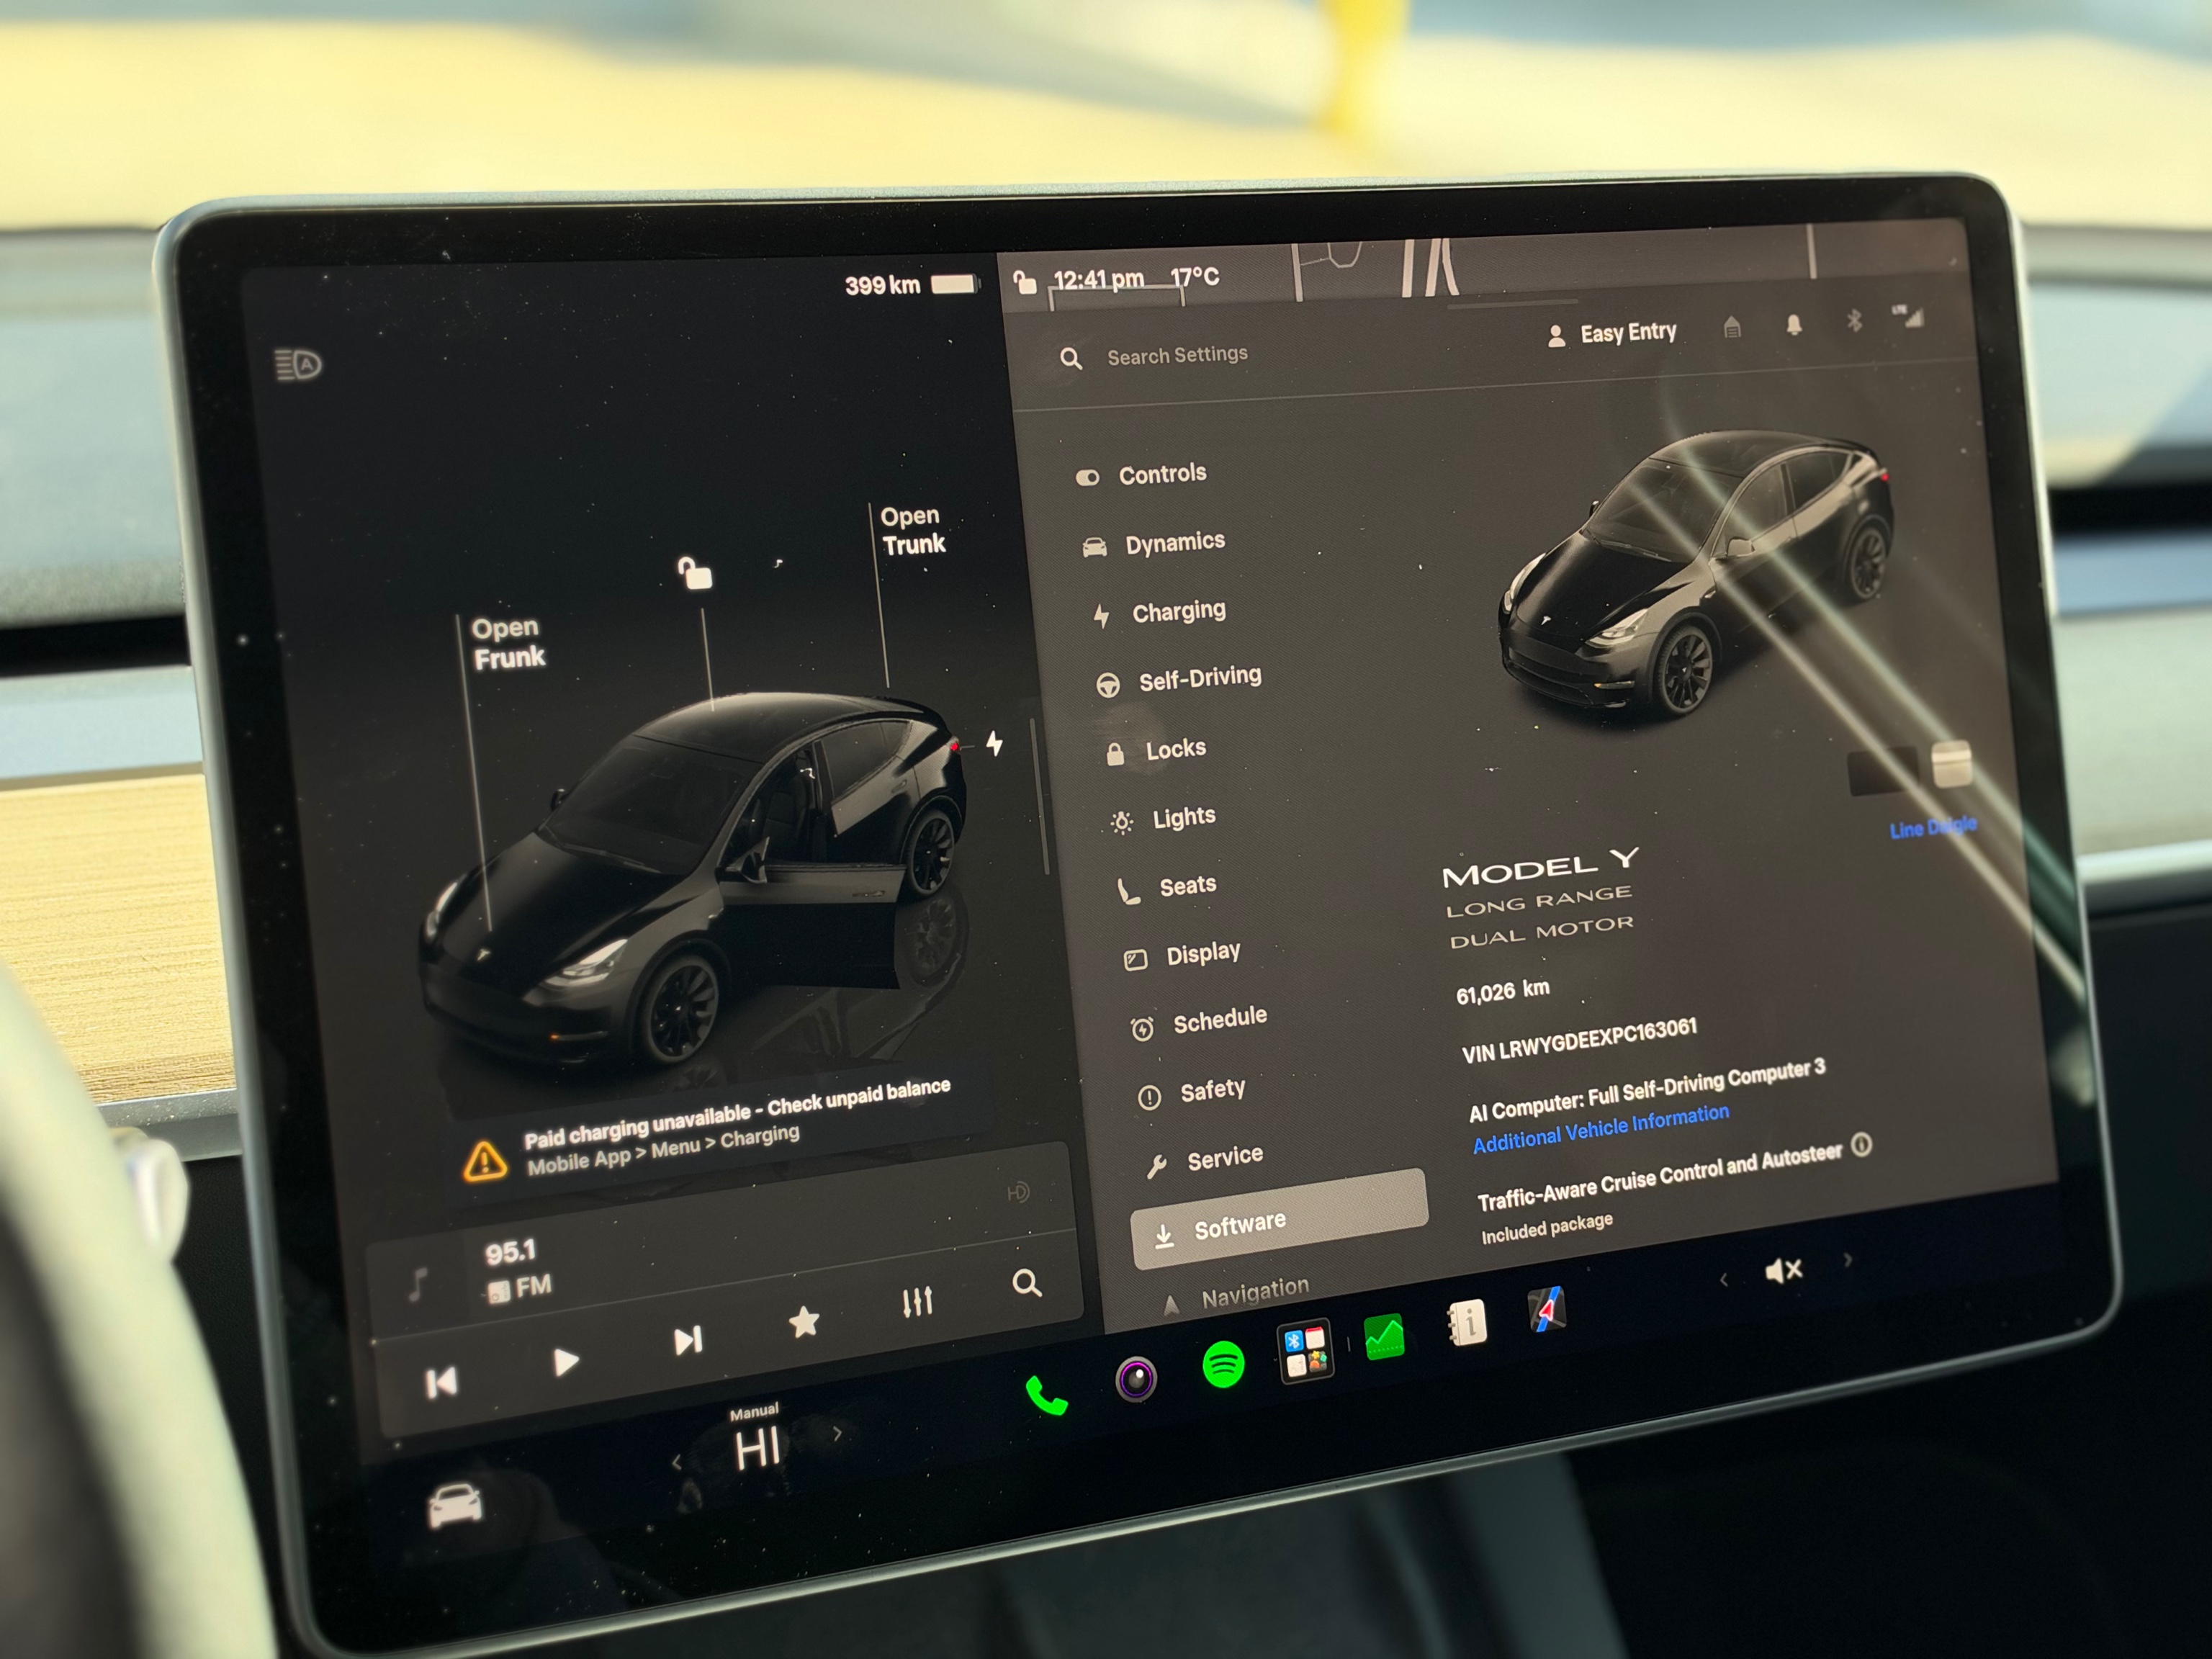Open the HomeLink garage icon
This screenshot has width=2212, height=1659.
point(1732,327)
